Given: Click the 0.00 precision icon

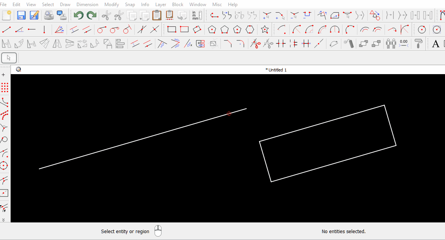Looking at the screenshot, I should (404, 44).
